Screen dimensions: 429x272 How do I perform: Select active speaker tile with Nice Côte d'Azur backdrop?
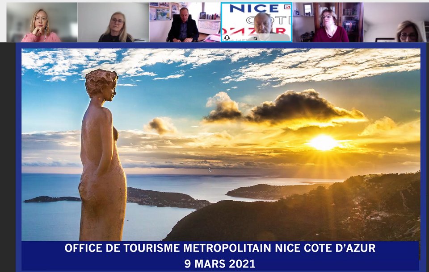coord(257,22)
